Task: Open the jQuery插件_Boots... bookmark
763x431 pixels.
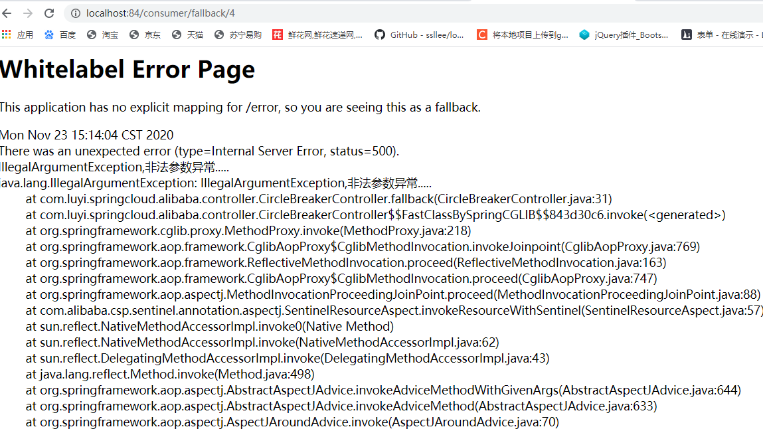Action: pyautogui.click(x=624, y=35)
